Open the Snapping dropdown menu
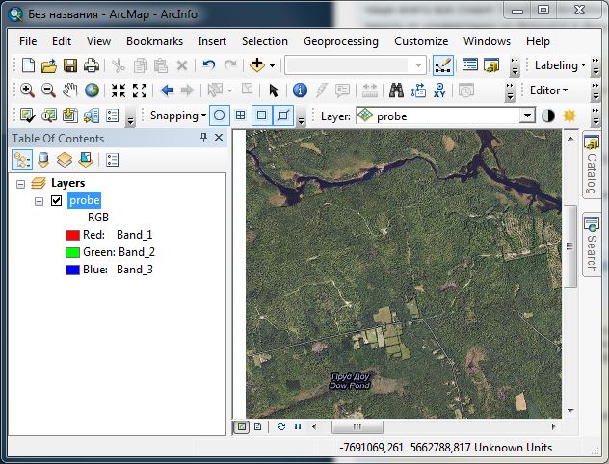609x464 pixels. click(x=178, y=116)
